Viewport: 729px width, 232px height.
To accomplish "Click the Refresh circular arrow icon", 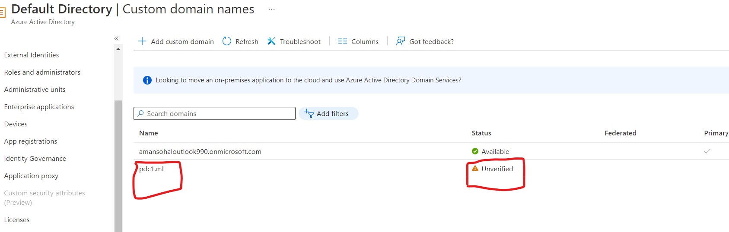I will (x=227, y=41).
